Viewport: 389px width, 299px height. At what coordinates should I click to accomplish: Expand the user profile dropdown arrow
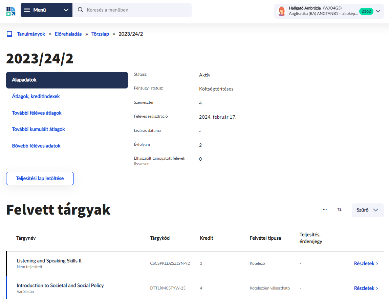click(x=378, y=11)
